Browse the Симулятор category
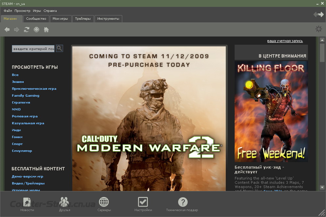 [22, 151]
